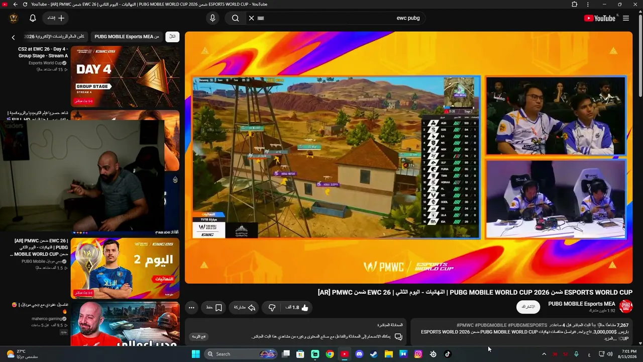Open the #PUBGMOBILE hashtag
This screenshot has width=643, height=362.
pyautogui.click(x=491, y=325)
